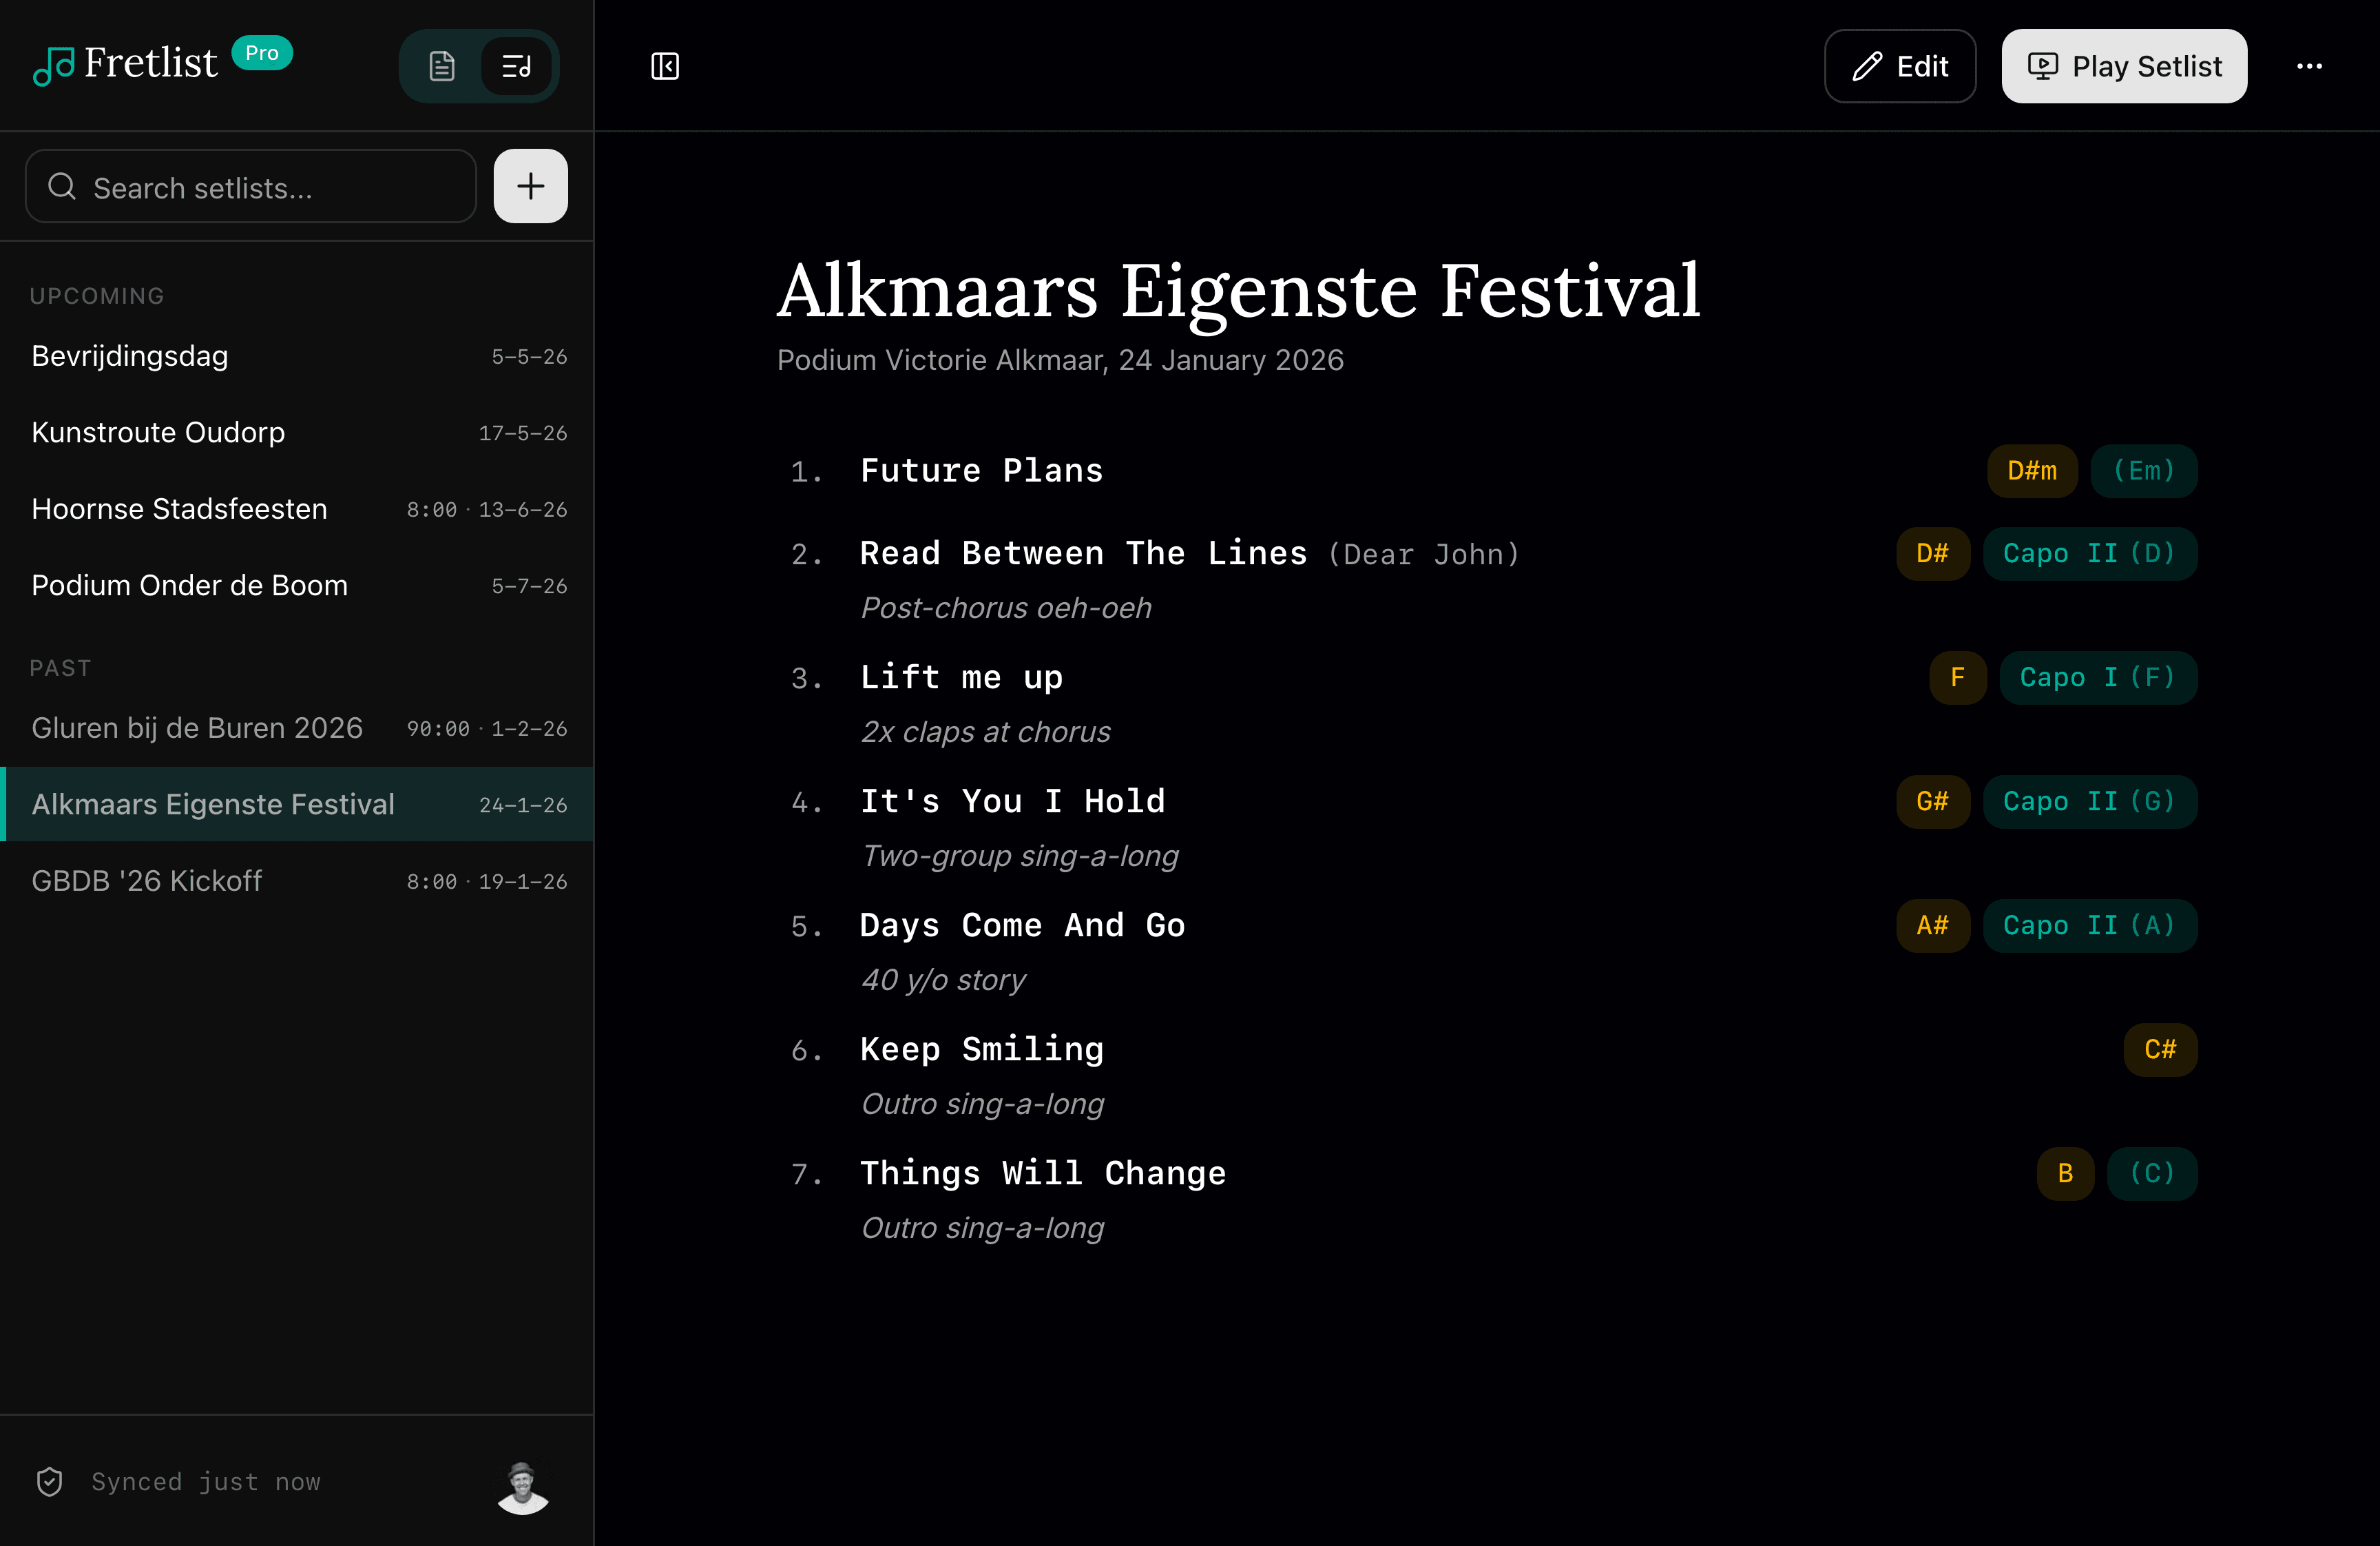
Task: Collapse the sidebar panel
Action: [665, 66]
